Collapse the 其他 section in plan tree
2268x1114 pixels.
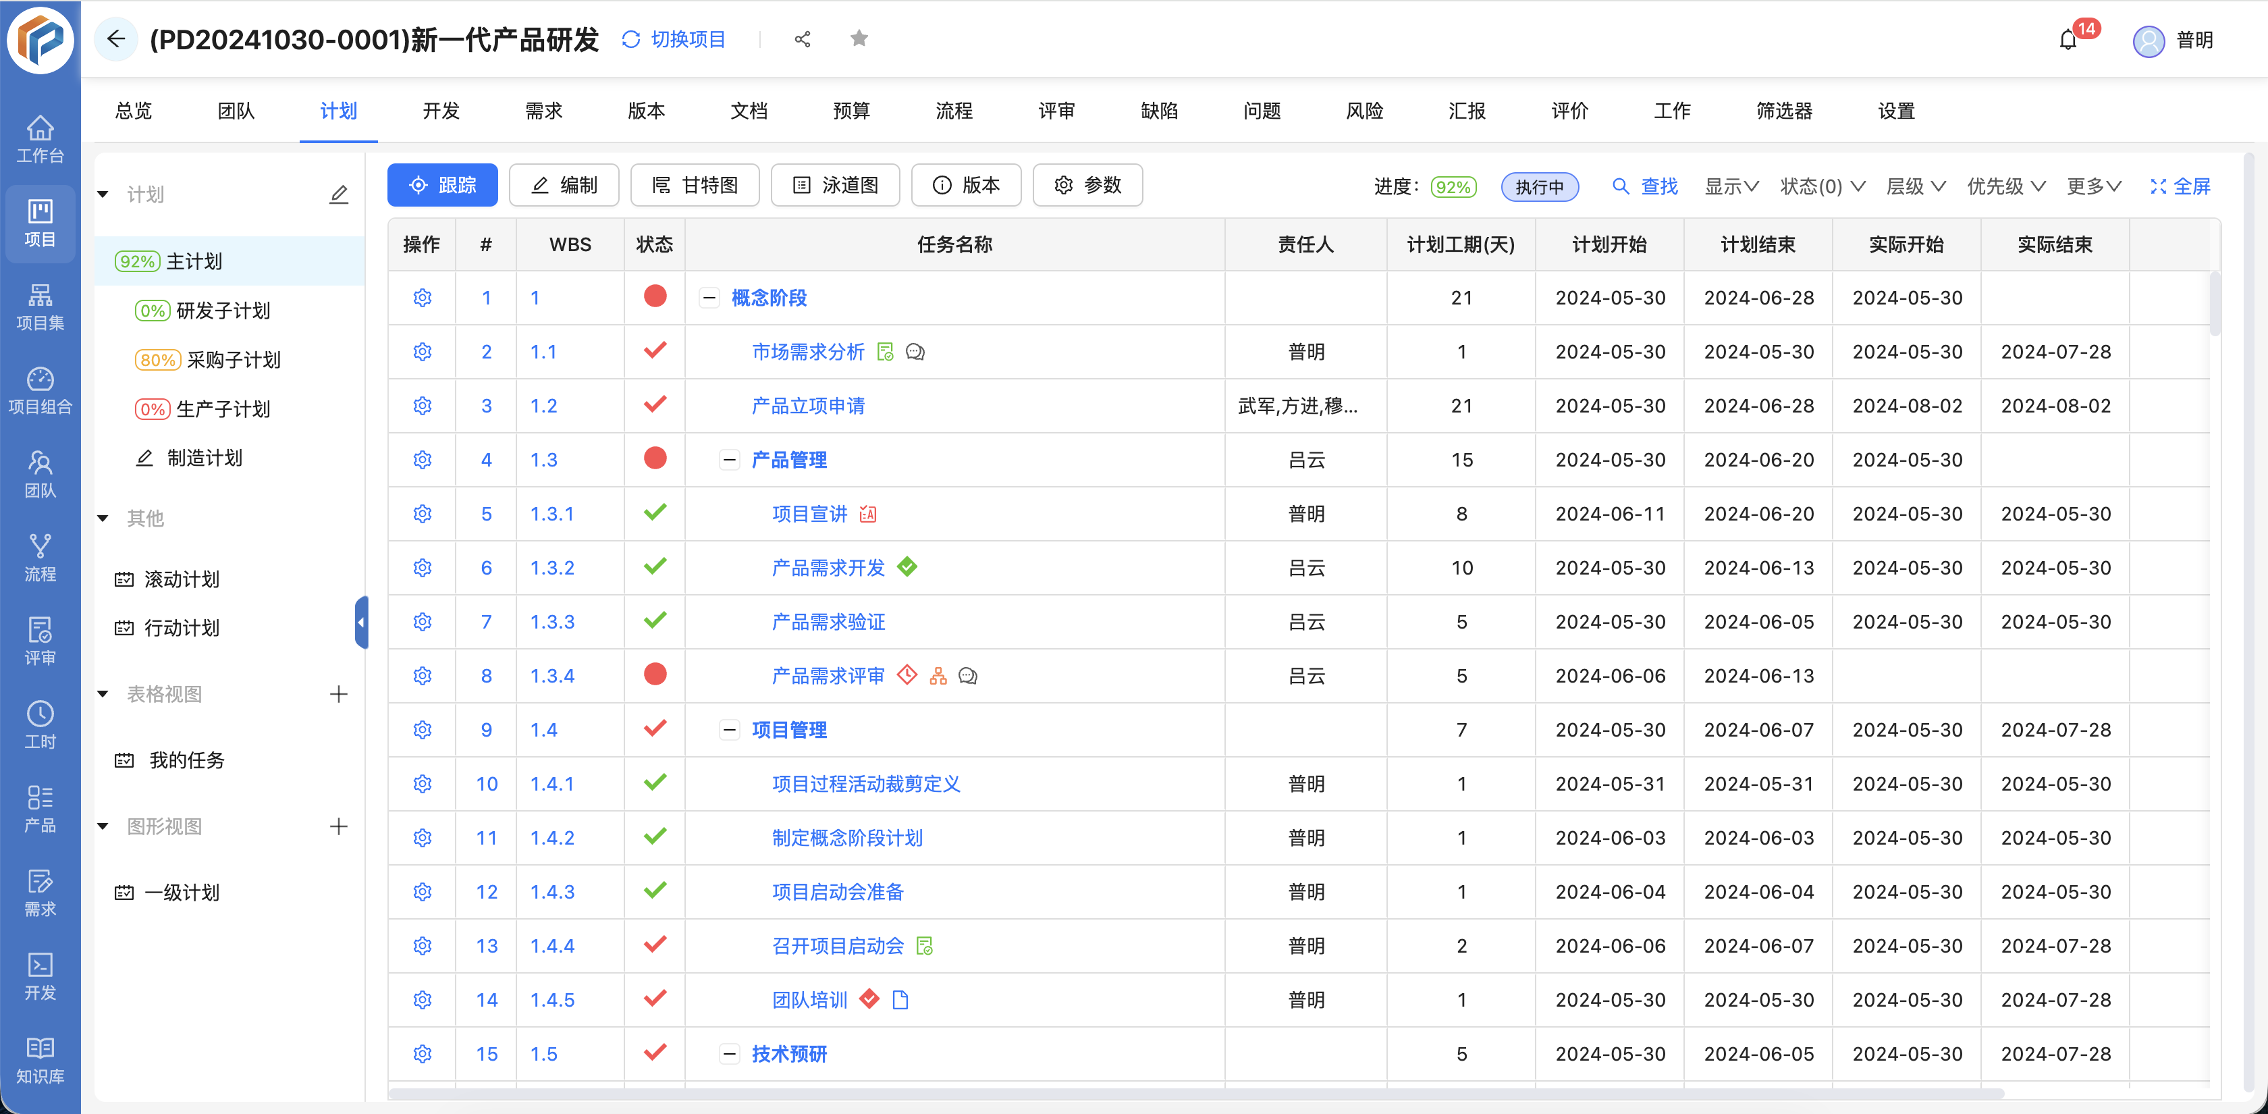pyautogui.click(x=103, y=519)
